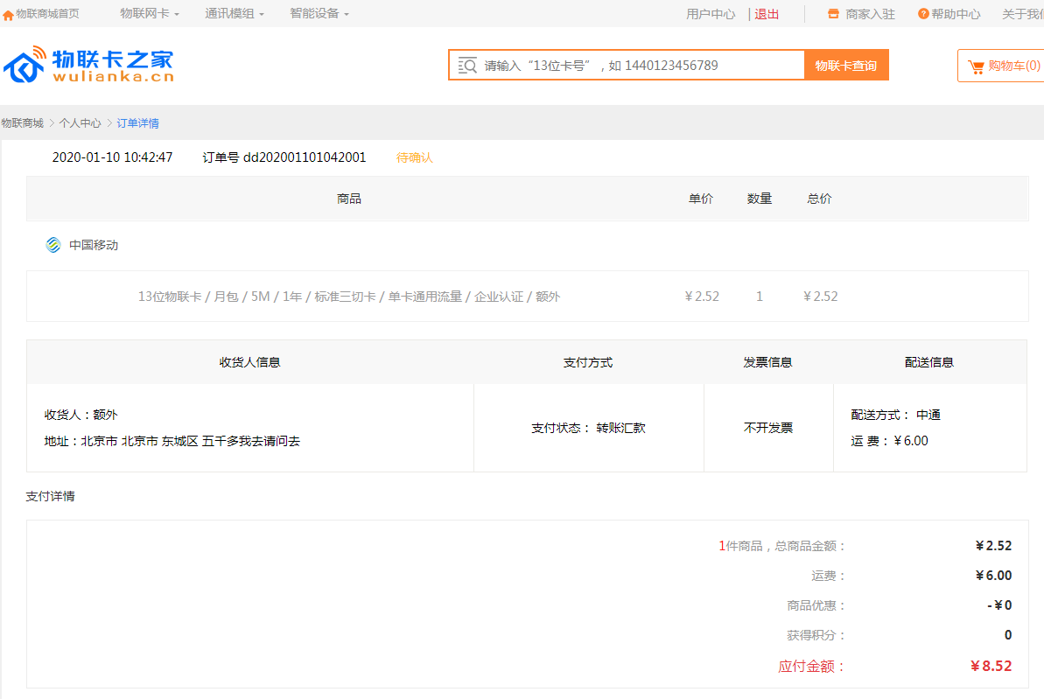Click the question mark help icon
Screen dimensions: 1044x699
click(923, 14)
